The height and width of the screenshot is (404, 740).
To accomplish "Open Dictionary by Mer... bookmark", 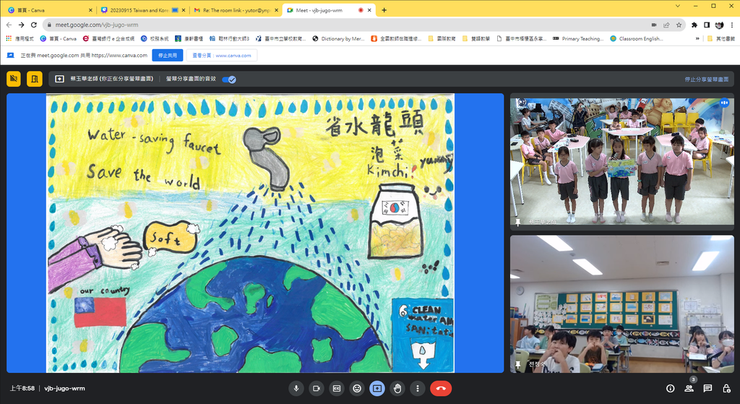I will [338, 39].
